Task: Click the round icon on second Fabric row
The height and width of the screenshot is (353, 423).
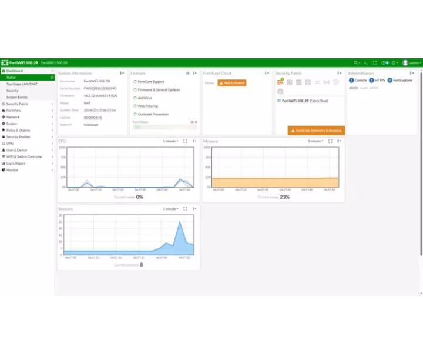Action: tap(280, 92)
